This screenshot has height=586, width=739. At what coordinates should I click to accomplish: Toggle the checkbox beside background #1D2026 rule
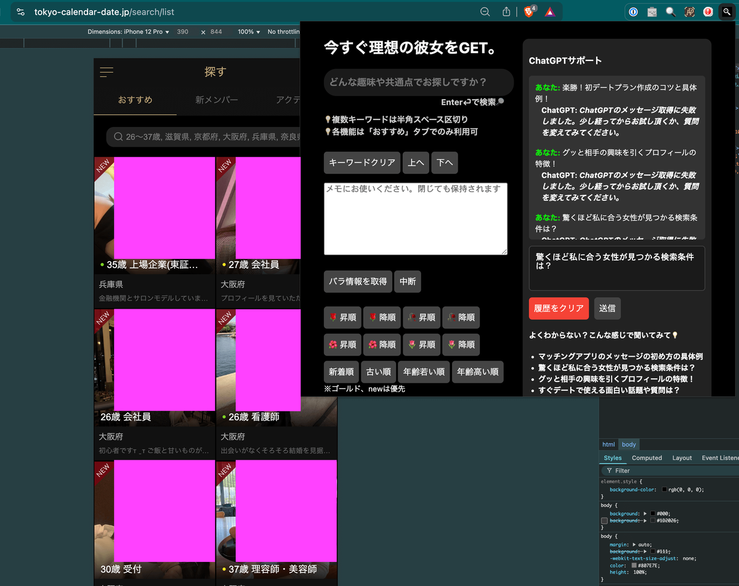pos(604,521)
